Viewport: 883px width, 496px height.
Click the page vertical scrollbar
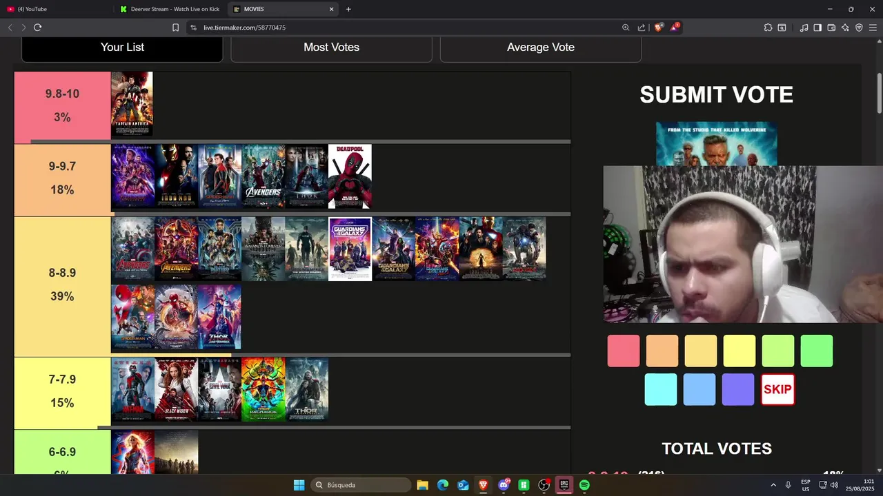click(x=880, y=92)
